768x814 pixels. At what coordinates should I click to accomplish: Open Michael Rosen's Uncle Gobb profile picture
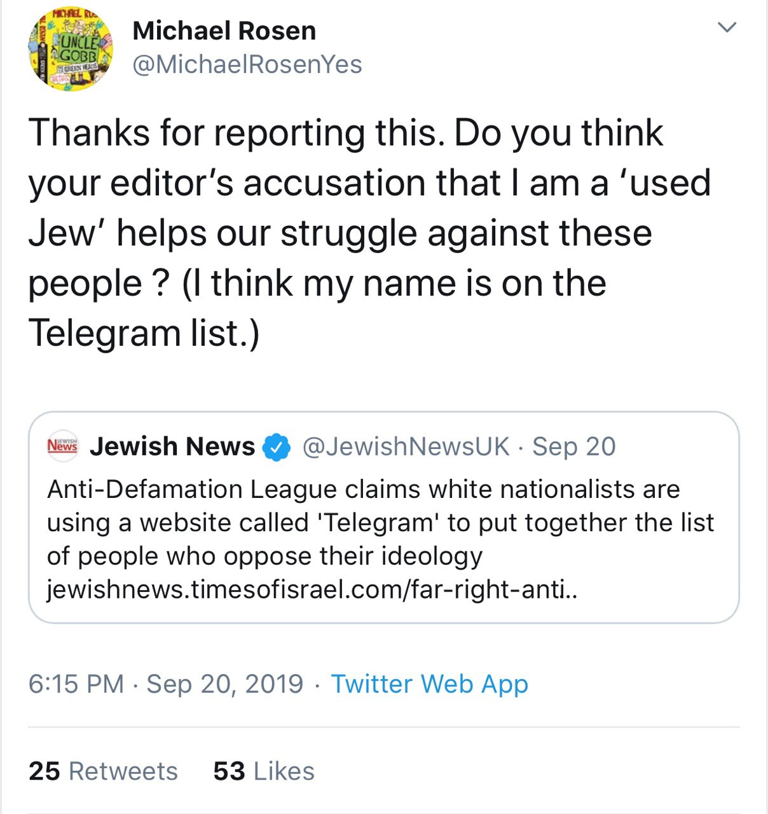click(x=71, y=49)
